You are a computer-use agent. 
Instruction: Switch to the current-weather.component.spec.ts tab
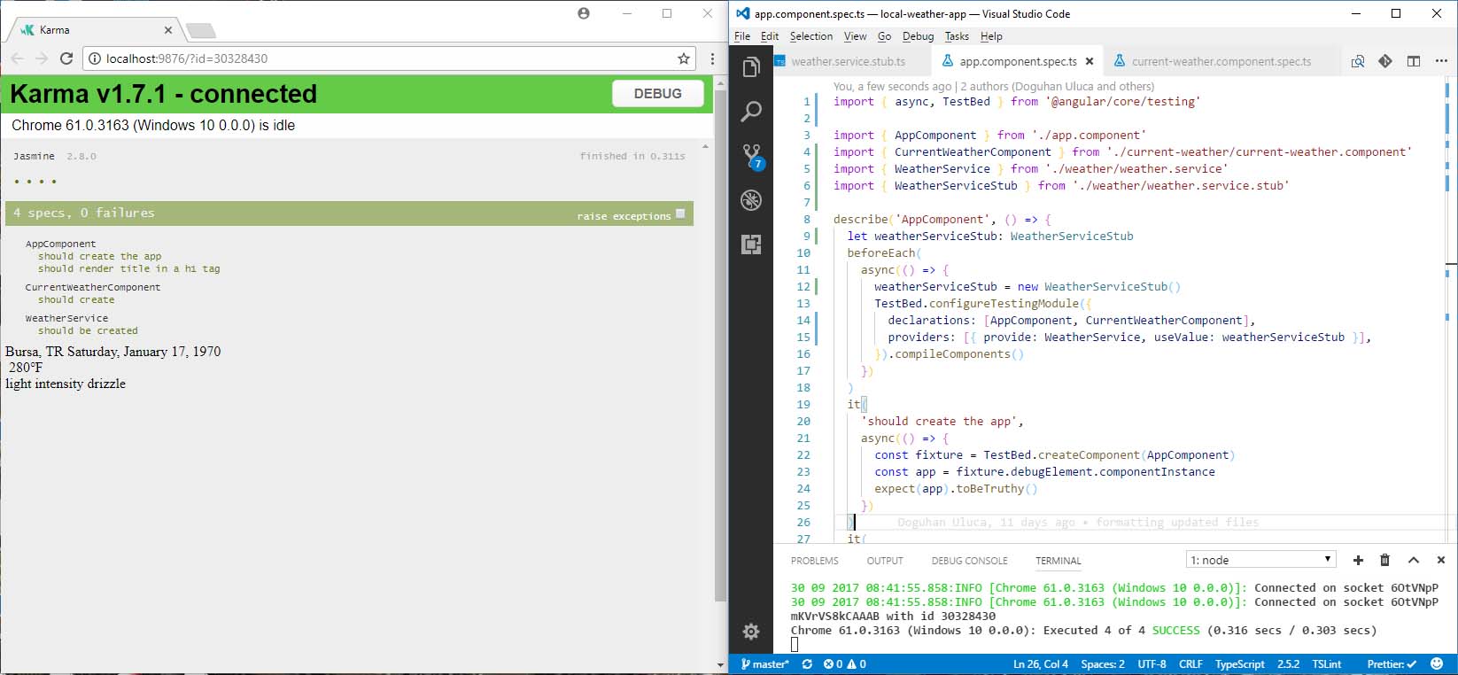pos(1221,61)
